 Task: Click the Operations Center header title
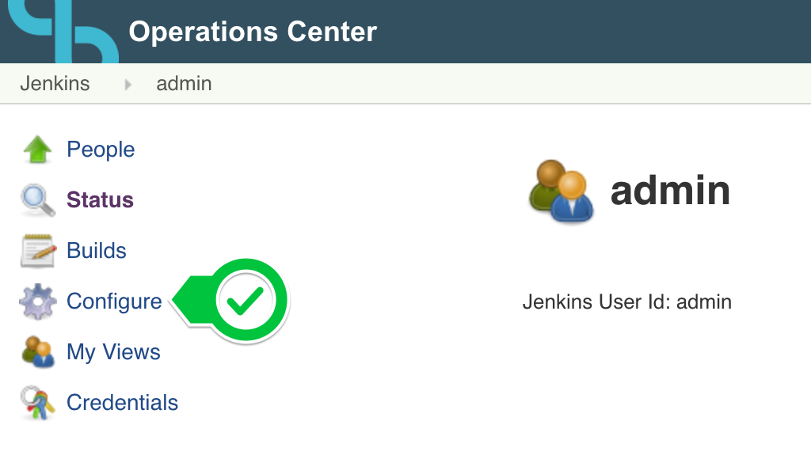(x=253, y=32)
